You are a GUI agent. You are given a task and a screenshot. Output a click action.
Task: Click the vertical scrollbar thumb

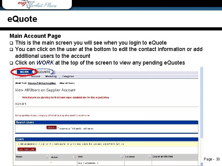(202, 103)
